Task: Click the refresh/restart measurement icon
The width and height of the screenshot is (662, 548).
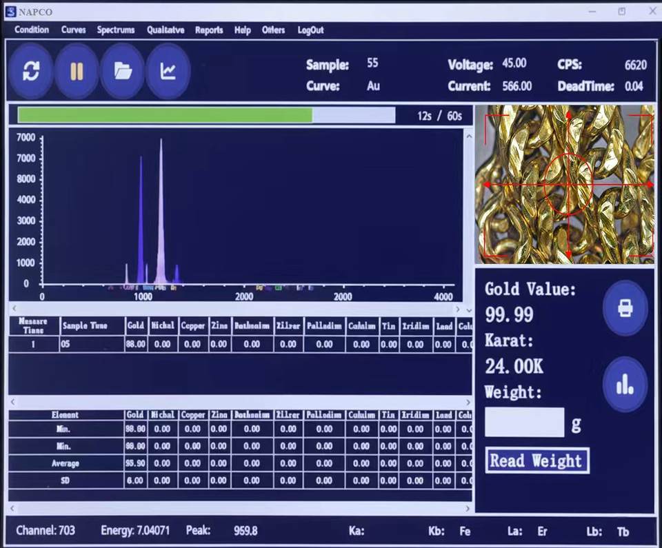Action: click(31, 71)
